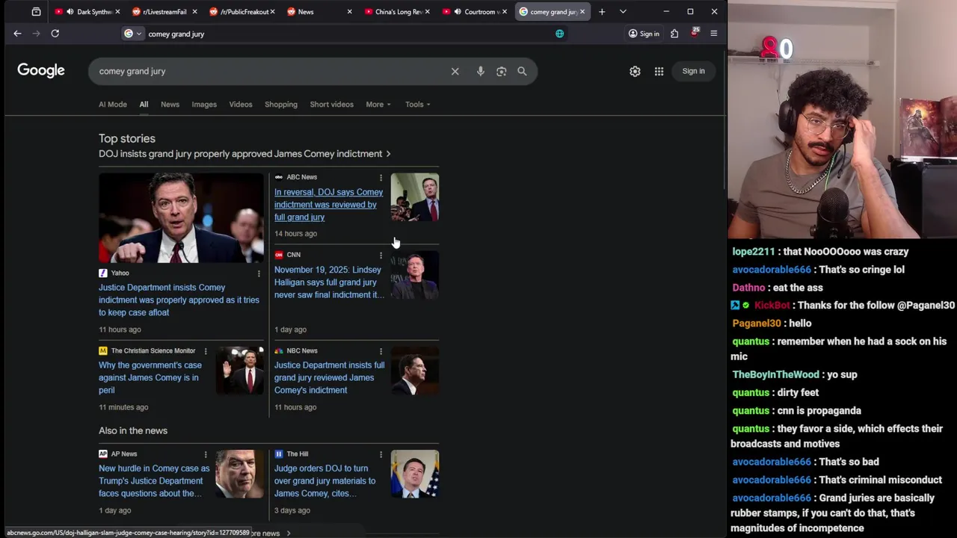Select the Shopping search filter
Viewport: 957px width, 538px height.
pos(281,105)
